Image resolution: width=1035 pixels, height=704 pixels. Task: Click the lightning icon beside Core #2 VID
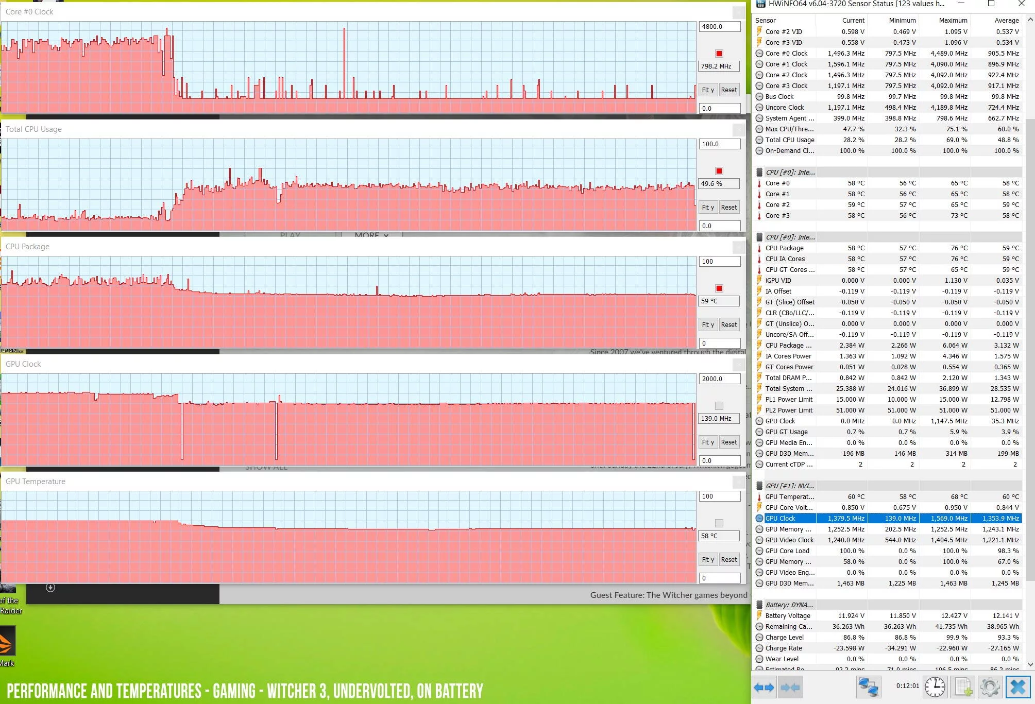pyautogui.click(x=759, y=31)
